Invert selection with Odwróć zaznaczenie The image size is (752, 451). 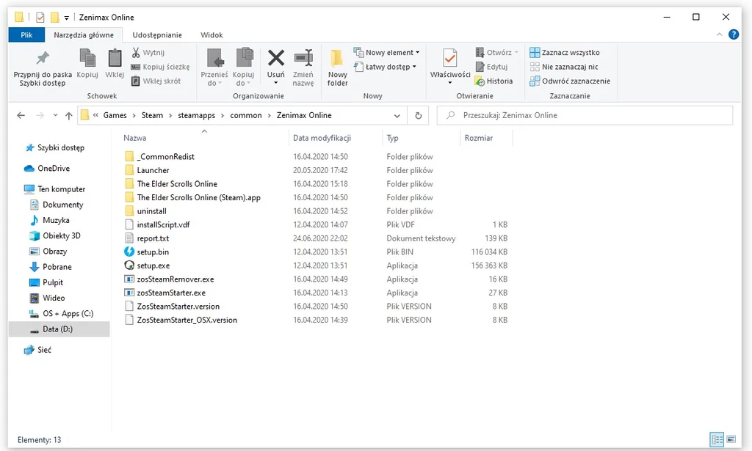570,81
